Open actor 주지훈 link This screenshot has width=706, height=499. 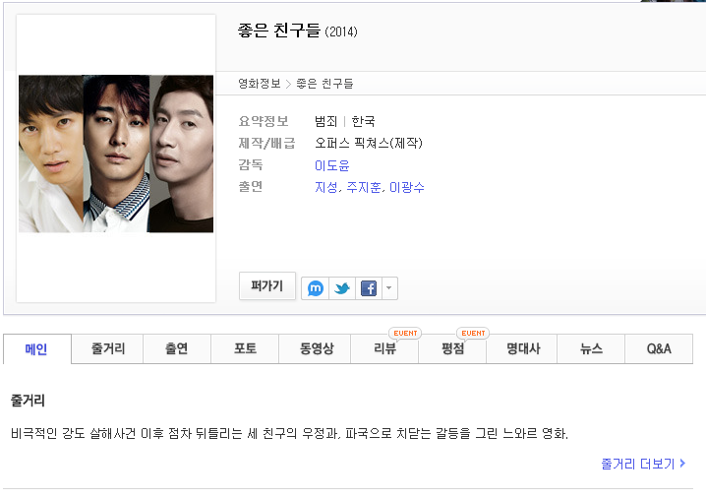coord(364,187)
